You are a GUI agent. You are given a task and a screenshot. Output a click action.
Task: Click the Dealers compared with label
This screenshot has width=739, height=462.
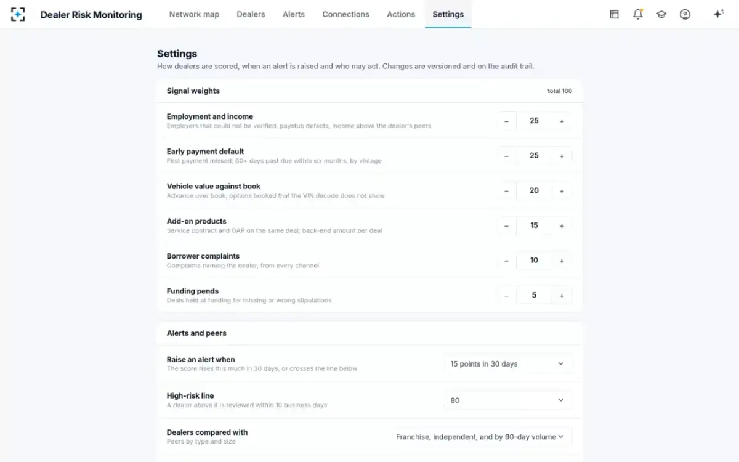point(207,432)
